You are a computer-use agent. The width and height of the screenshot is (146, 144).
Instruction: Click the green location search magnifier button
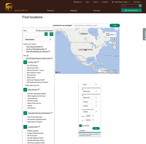click(51, 34)
